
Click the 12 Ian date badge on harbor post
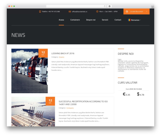click(50, 101)
